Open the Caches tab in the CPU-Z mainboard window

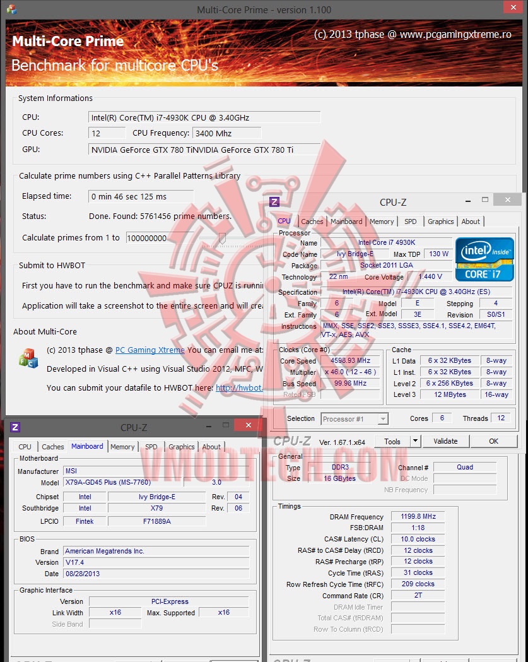tap(53, 447)
